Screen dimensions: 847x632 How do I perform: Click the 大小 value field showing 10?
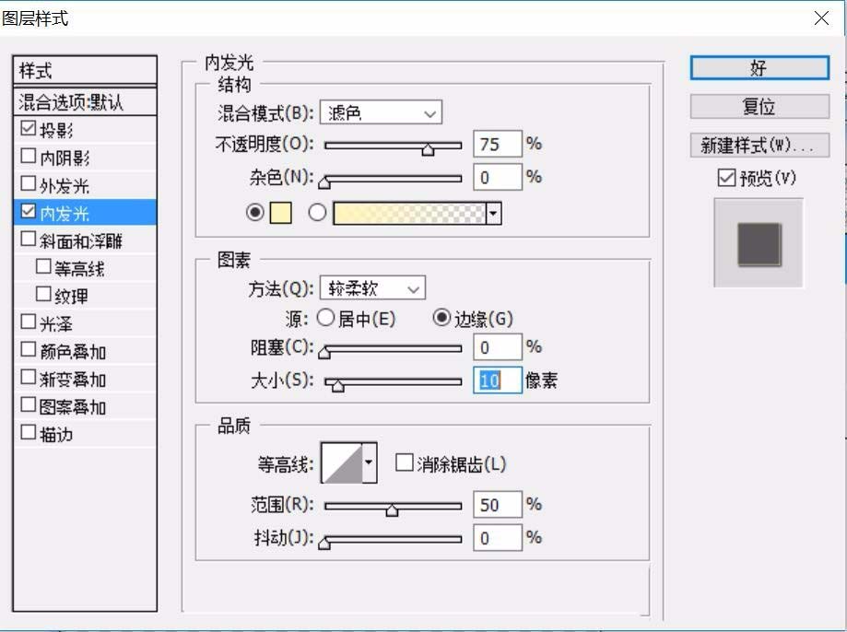tap(497, 380)
